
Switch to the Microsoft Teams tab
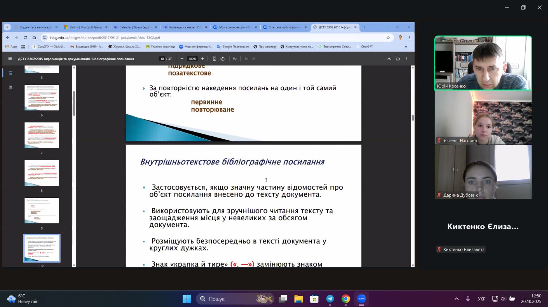[x=86, y=27]
